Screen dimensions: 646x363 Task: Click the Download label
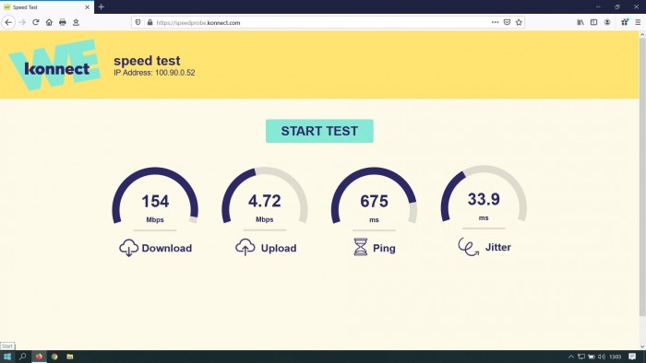167,249
